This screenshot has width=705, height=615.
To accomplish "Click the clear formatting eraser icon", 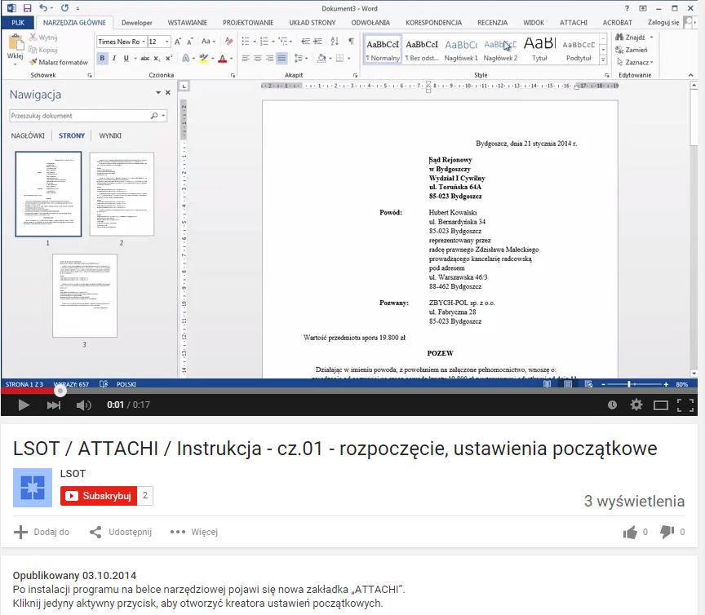I will point(228,42).
